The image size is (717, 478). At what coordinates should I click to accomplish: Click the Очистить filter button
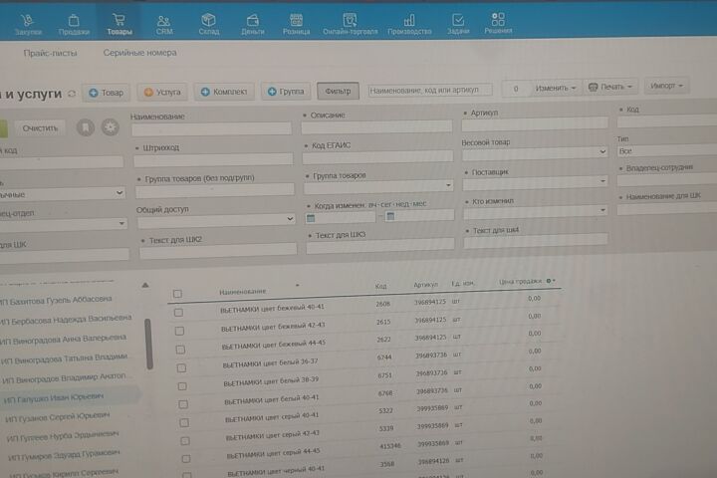click(x=40, y=128)
